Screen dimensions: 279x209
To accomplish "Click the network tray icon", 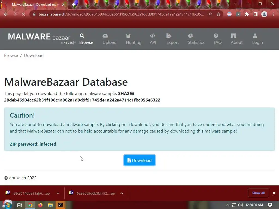I will [234, 205].
